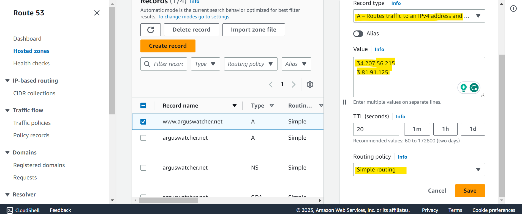Screen dimensions: 522x214
Task: Open the Routing policy filter dropdown
Action: [x=251, y=64]
